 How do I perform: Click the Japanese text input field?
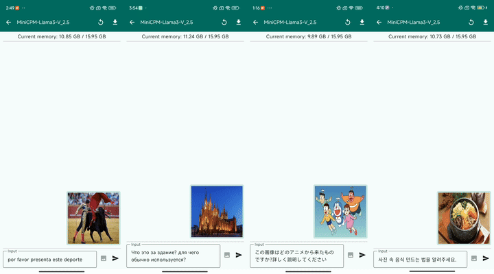click(x=296, y=256)
